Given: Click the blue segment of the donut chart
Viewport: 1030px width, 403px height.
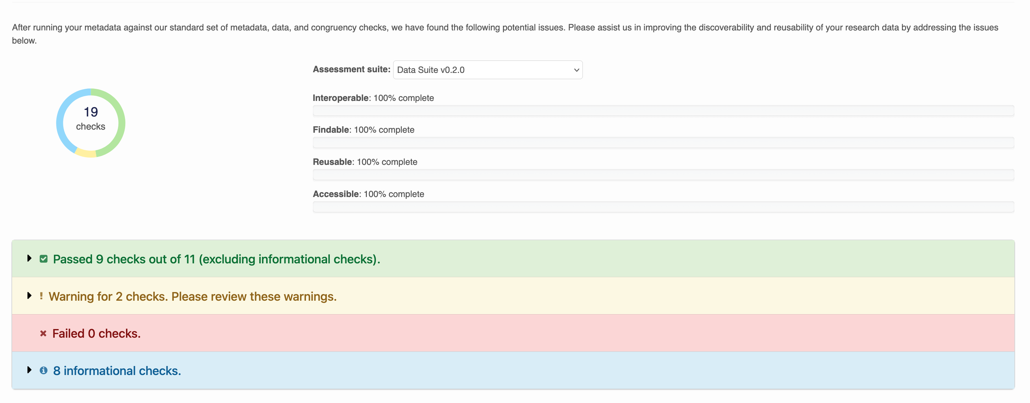Looking at the screenshot, I should [60, 122].
